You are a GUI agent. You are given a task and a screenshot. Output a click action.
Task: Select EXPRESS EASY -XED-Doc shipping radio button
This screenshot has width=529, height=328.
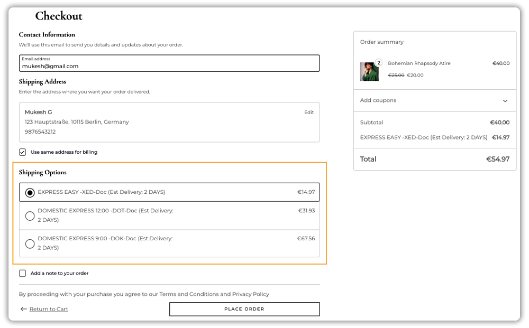pos(30,192)
